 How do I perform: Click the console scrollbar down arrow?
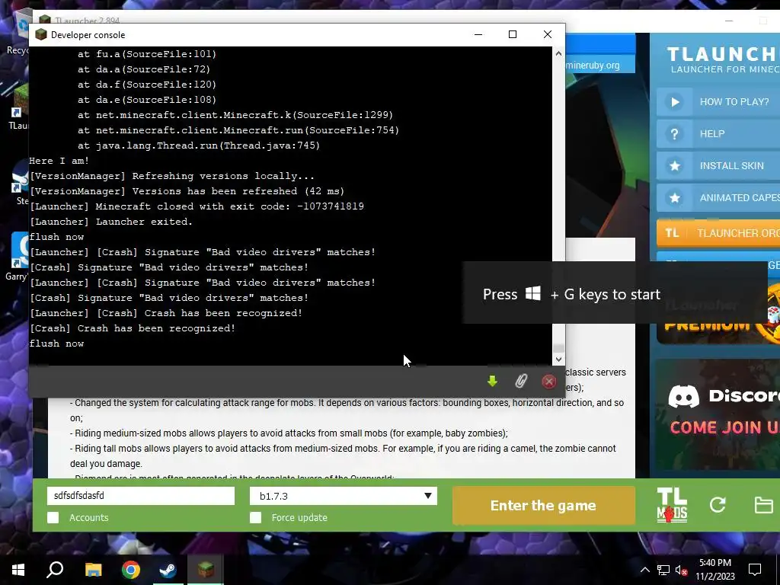558,360
